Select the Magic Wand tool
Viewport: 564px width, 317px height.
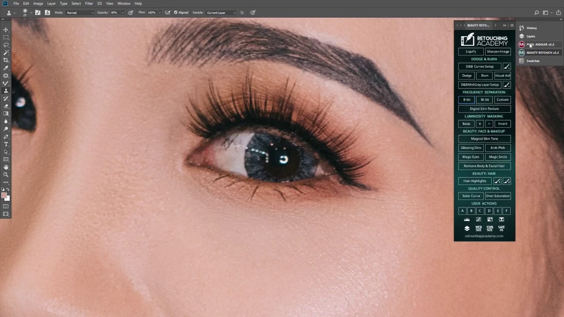(6, 52)
